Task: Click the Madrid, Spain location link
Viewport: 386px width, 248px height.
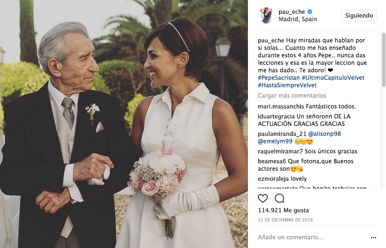Action: pos(298,19)
